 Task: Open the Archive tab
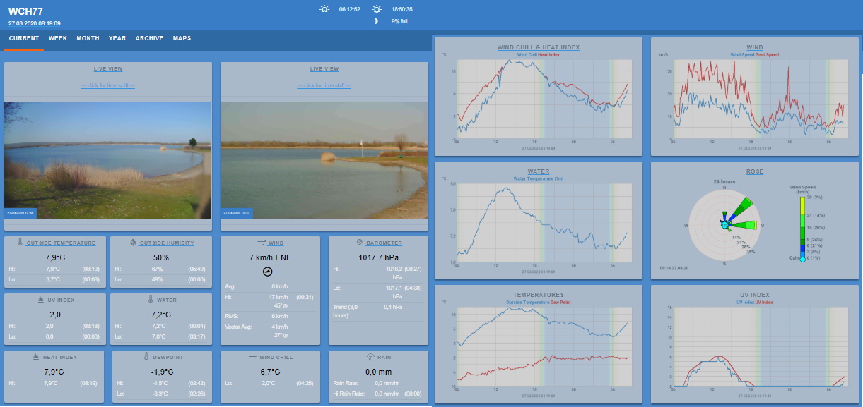(x=149, y=38)
